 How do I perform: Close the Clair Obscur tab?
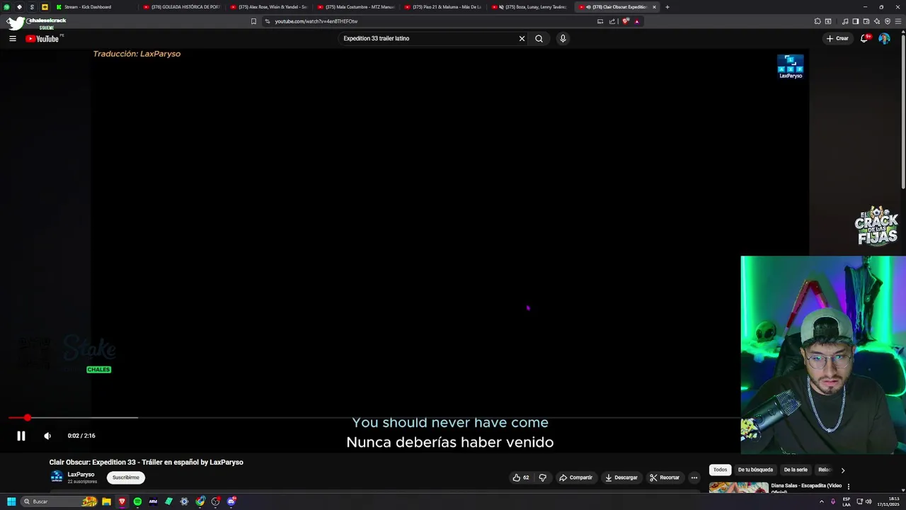654,7
